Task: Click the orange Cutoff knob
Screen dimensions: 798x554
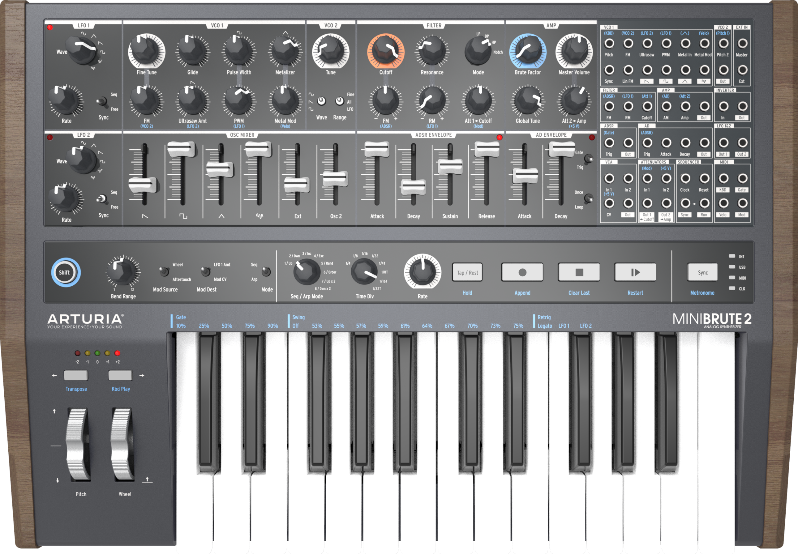Action: pos(385,51)
